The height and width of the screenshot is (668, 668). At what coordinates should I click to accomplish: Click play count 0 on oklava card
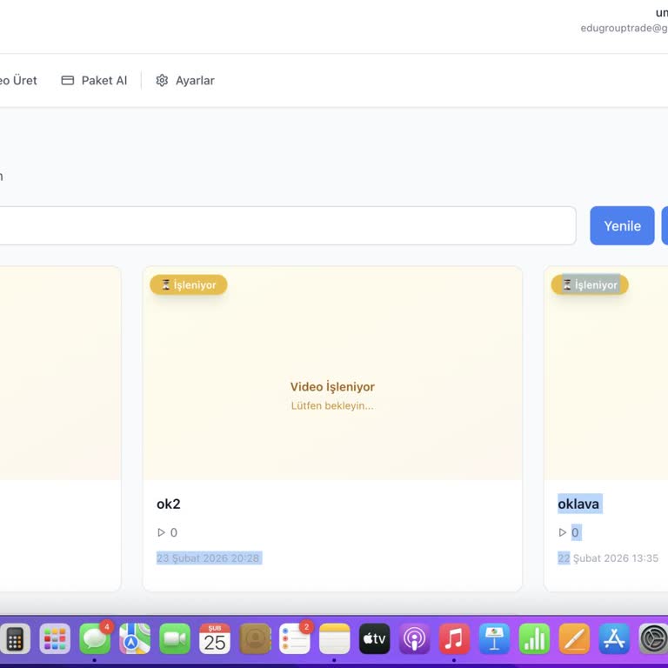(575, 532)
